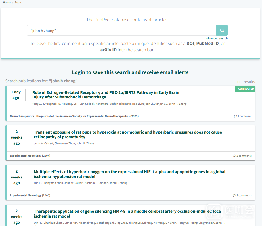The height and width of the screenshot is (226, 262).
Task: Click the Login to save this search heading
Action: (130, 72)
